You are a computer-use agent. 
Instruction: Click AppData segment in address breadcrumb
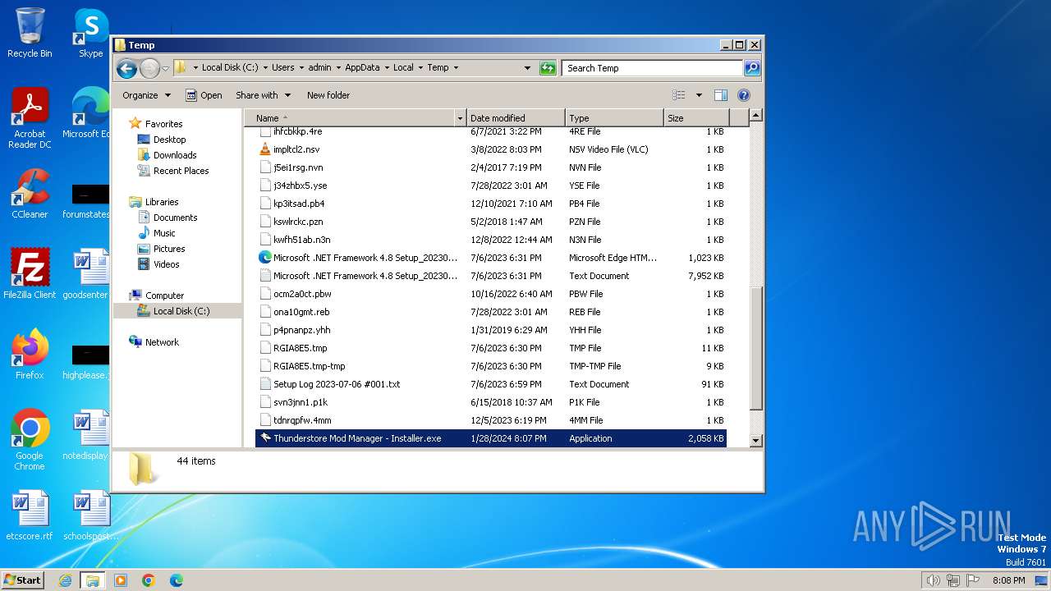pyautogui.click(x=362, y=68)
